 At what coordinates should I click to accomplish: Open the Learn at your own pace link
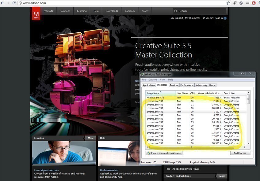pyautogui.click(x=46, y=170)
